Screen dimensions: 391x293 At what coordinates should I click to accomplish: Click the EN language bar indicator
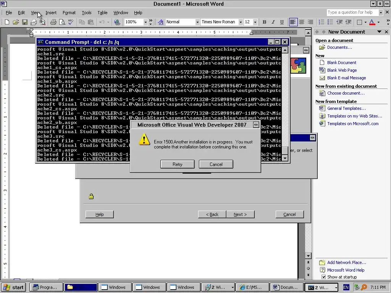coord(346,287)
